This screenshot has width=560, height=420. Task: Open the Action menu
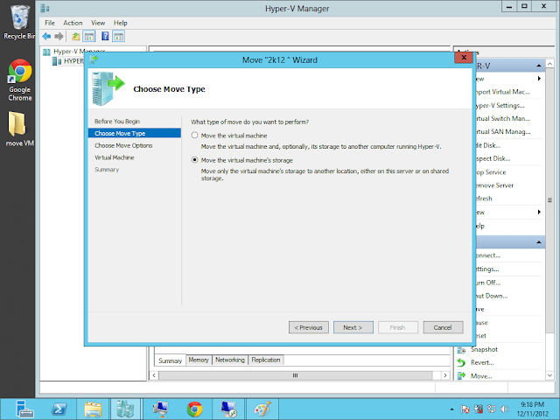tap(73, 22)
